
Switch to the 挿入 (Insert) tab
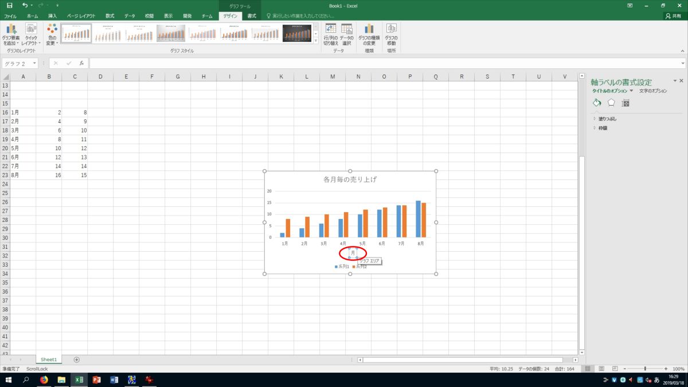pyautogui.click(x=53, y=16)
